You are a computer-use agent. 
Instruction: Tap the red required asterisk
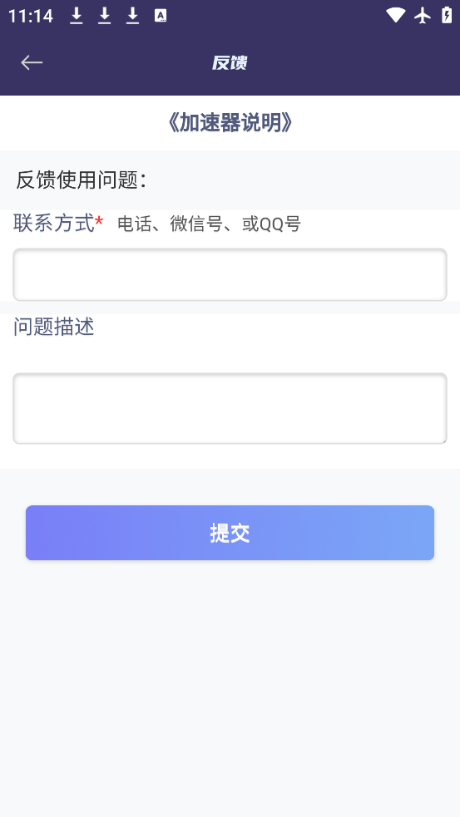(99, 222)
